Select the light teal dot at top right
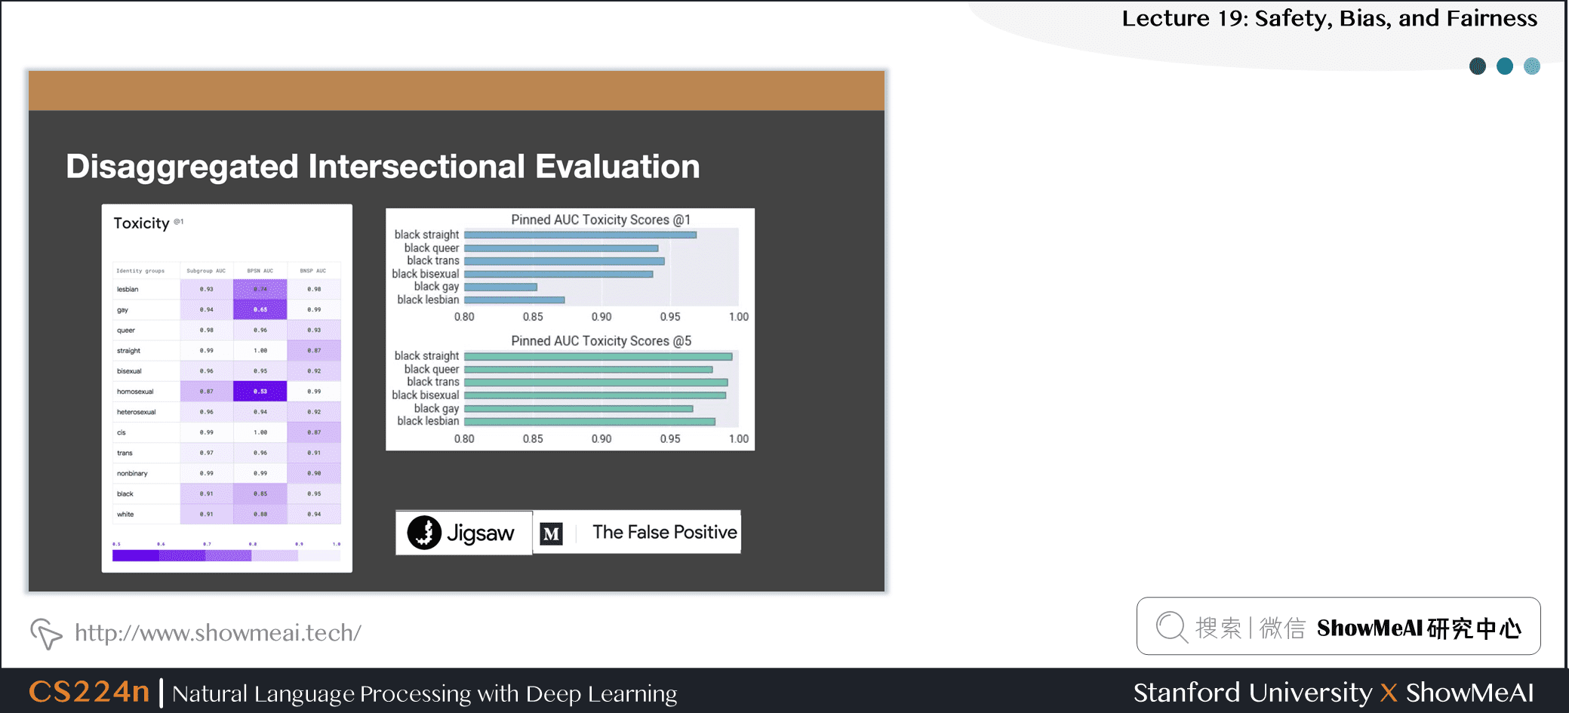The image size is (1569, 713). pyautogui.click(x=1532, y=66)
